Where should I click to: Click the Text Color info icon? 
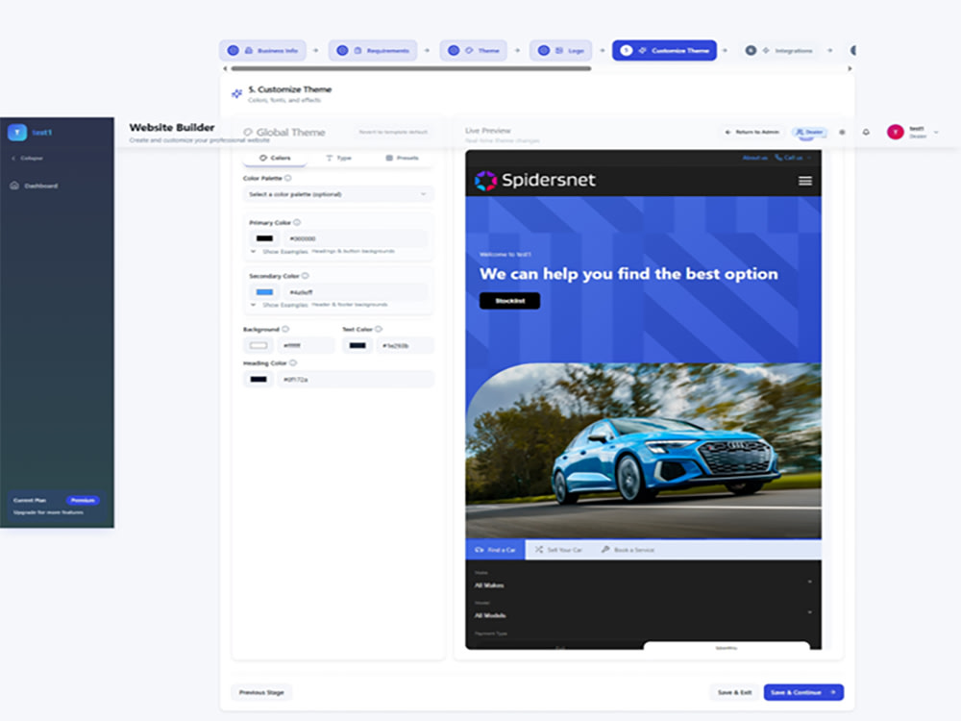tap(379, 329)
